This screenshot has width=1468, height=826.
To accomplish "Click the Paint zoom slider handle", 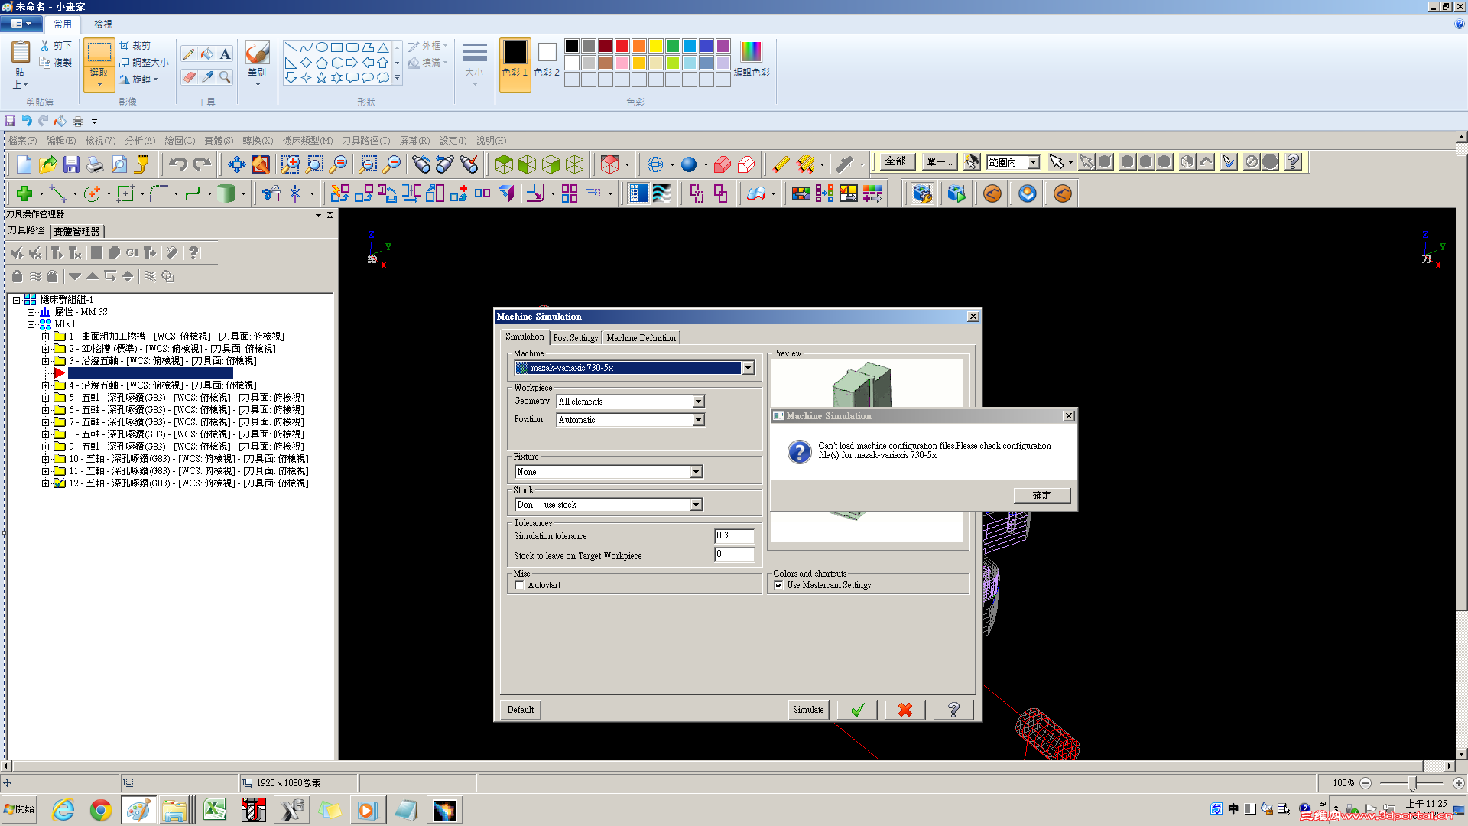I will coord(1413,783).
